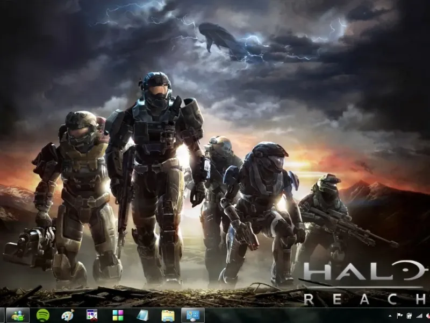Open the Paint palette icon
Image resolution: width=430 pixels, height=323 pixels.
coord(68,315)
